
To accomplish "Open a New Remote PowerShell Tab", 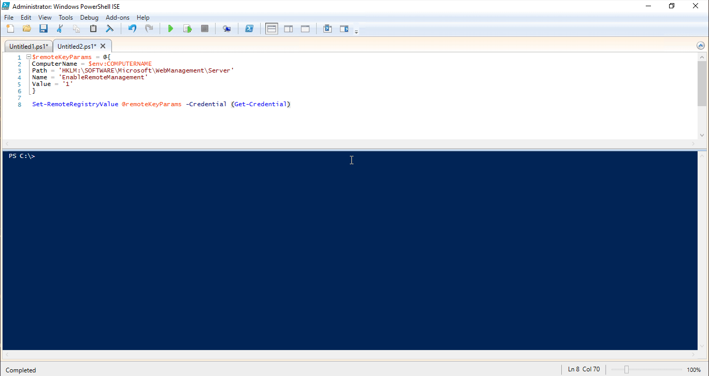I will click(x=226, y=28).
